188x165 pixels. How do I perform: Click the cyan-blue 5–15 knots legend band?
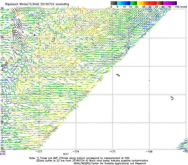pyautogui.click(x=124, y=3)
